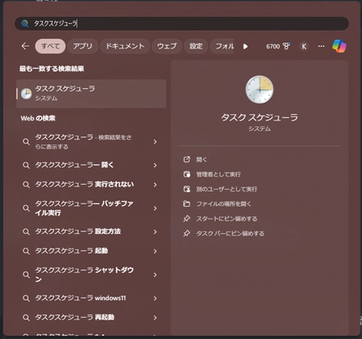The height and width of the screenshot is (339, 362).
Task: Click the 別のユーザーとして実行 icon
Action: [x=187, y=189]
